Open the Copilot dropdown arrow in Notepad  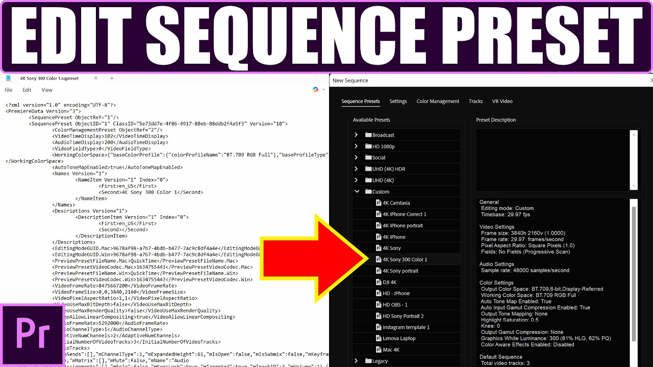click(x=323, y=89)
